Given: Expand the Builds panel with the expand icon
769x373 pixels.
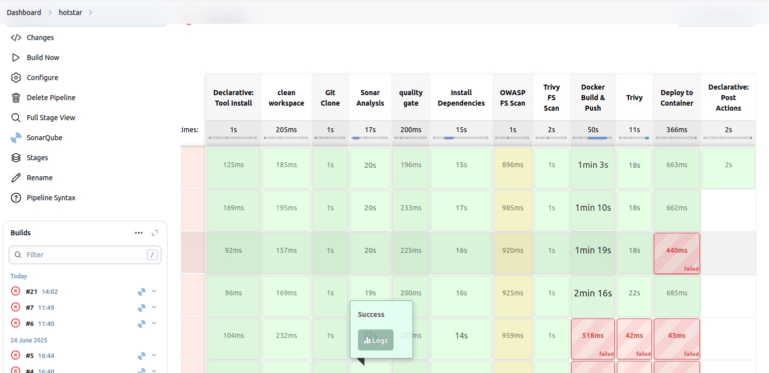Looking at the screenshot, I should pos(155,233).
